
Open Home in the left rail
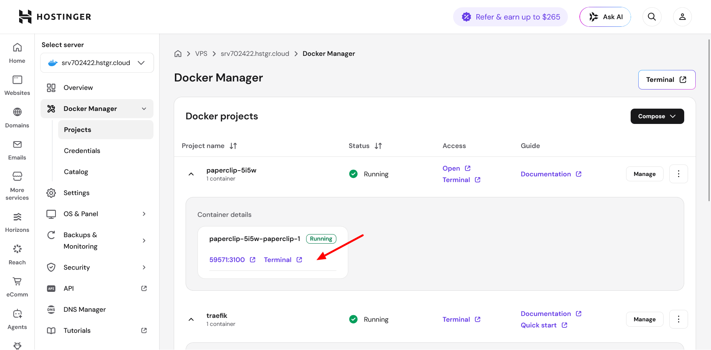click(17, 53)
